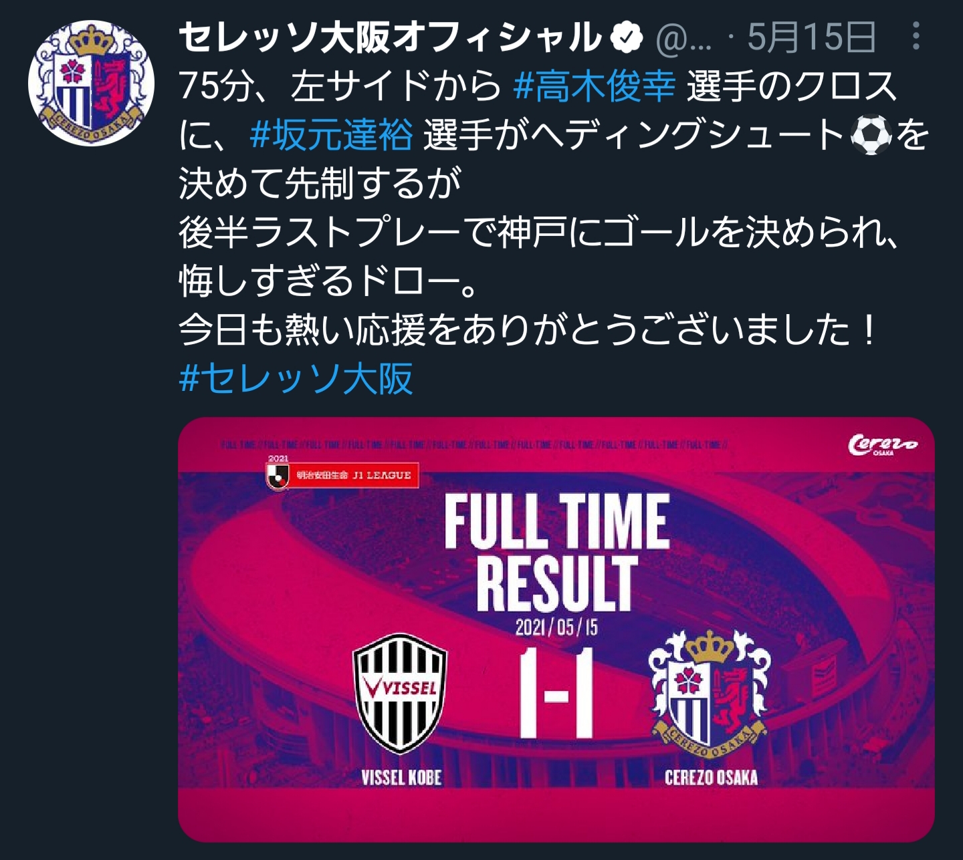Click the truncated @ handle text
This screenshot has height=860, width=963.
tap(683, 39)
